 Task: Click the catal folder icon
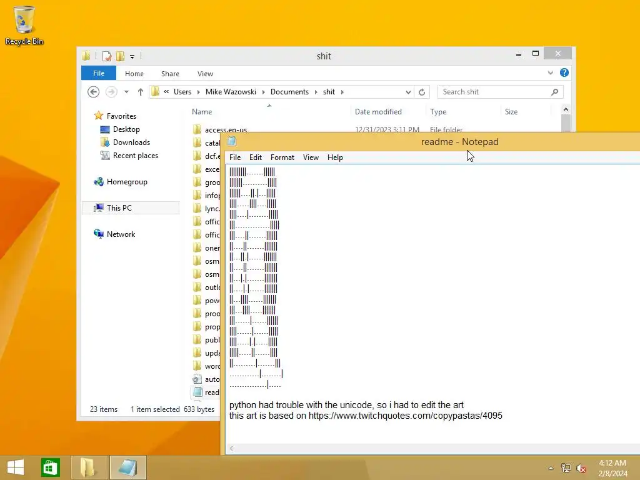pyautogui.click(x=197, y=142)
